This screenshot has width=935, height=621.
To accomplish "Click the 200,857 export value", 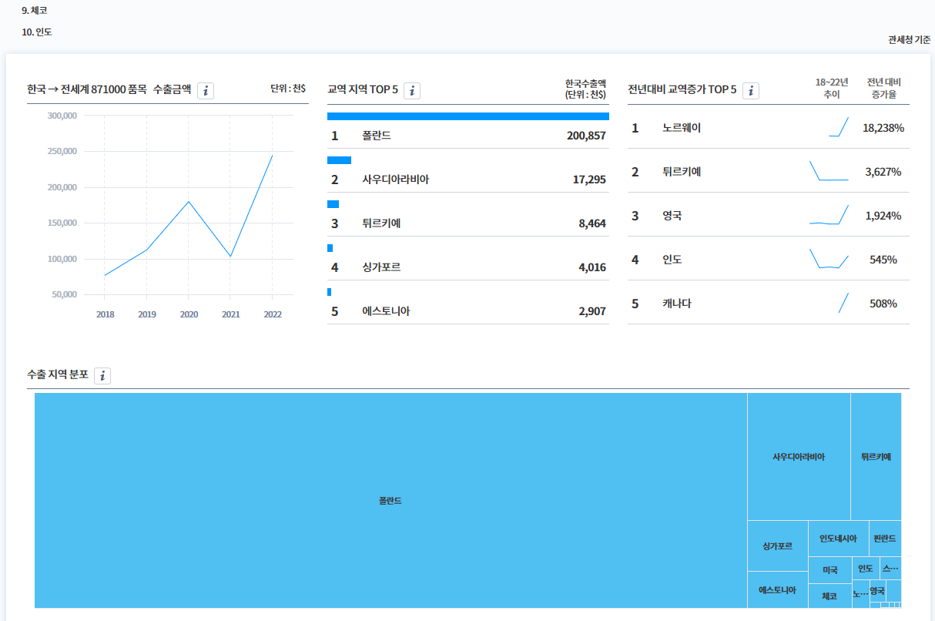I will point(586,136).
